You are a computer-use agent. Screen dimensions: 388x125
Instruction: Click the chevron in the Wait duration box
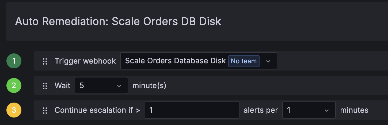119,86
